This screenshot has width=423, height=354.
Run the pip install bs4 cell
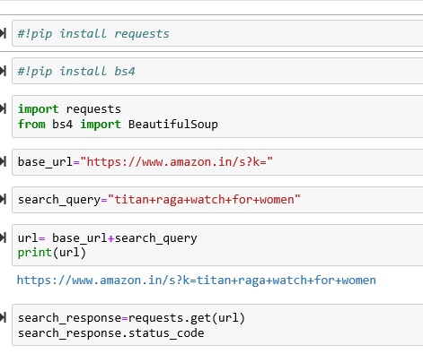pos(3,71)
